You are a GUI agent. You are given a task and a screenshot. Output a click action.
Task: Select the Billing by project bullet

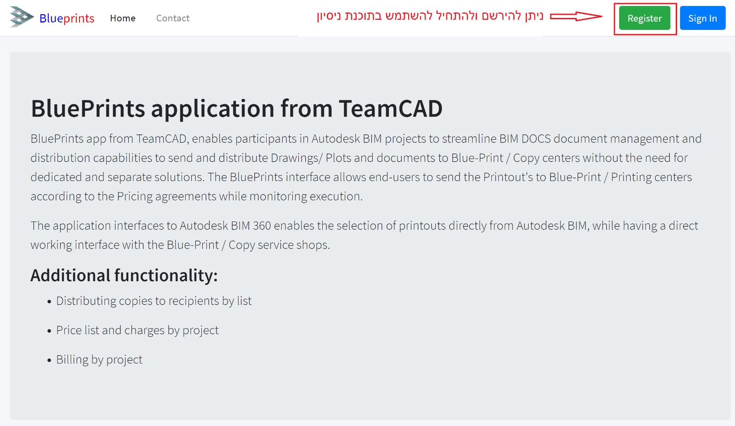click(99, 360)
